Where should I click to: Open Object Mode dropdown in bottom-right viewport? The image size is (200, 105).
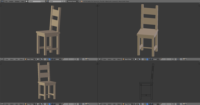pos(128,104)
